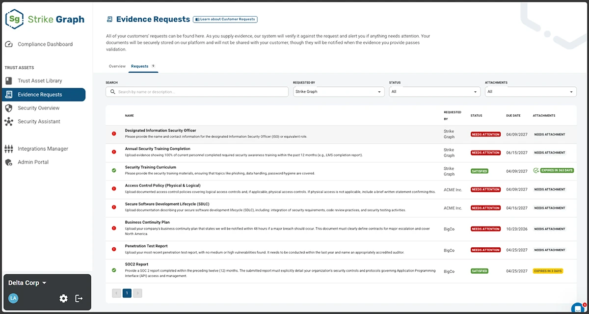Viewport: 589px width, 314px height.
Task: Open the chat support bubble icon
Action: click(x=578, y=308)
